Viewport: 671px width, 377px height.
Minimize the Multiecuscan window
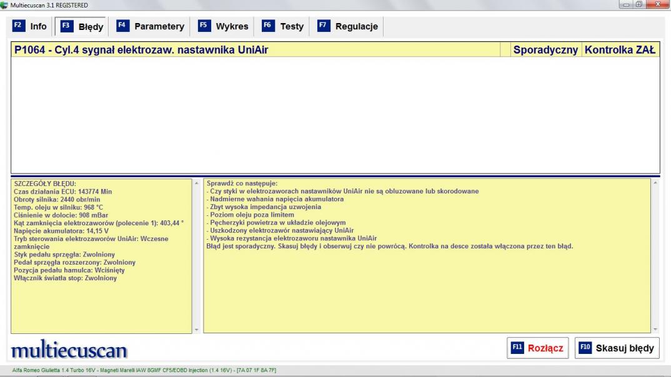tap(625, 4)
